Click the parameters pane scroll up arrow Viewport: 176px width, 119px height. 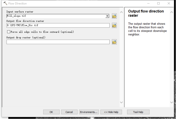pyautogui.click(x=121, y=12)
